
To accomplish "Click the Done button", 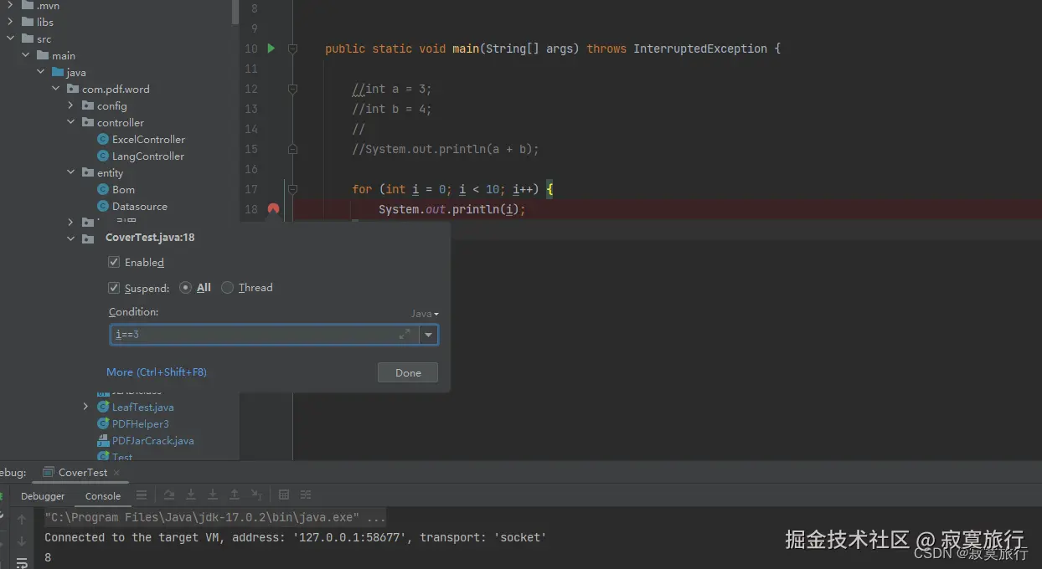I will [x=408, y=372].
